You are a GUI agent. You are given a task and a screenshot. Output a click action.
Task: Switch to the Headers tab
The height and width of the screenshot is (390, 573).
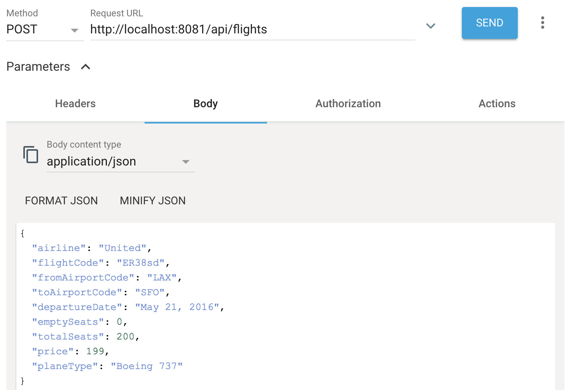click(75, 104)
